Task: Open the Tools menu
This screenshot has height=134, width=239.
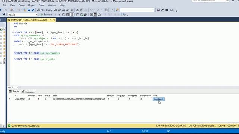Action: pos(41,5)
